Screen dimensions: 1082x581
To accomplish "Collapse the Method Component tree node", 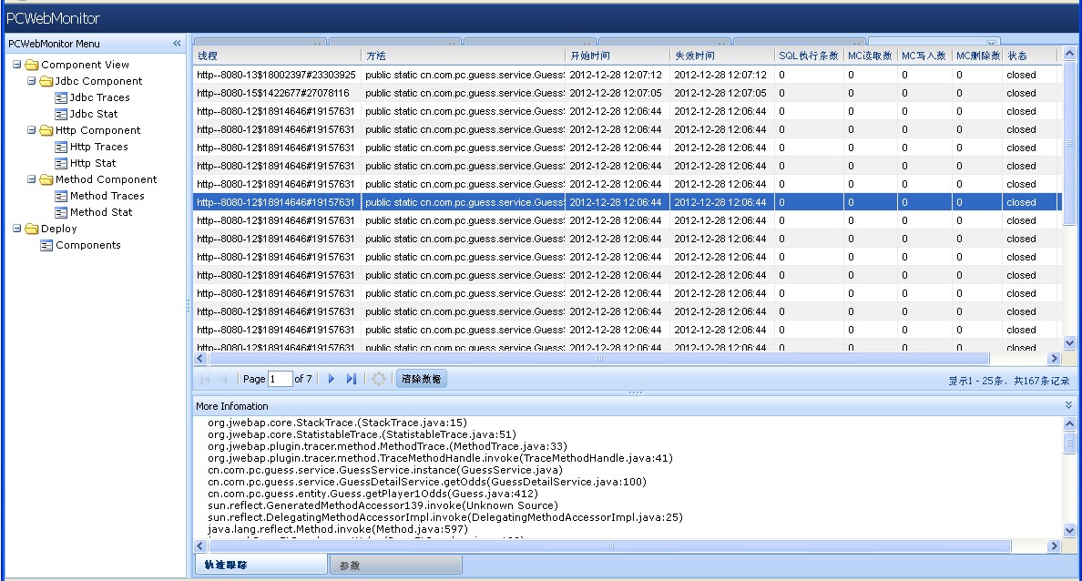I will (x=32, y=179).
